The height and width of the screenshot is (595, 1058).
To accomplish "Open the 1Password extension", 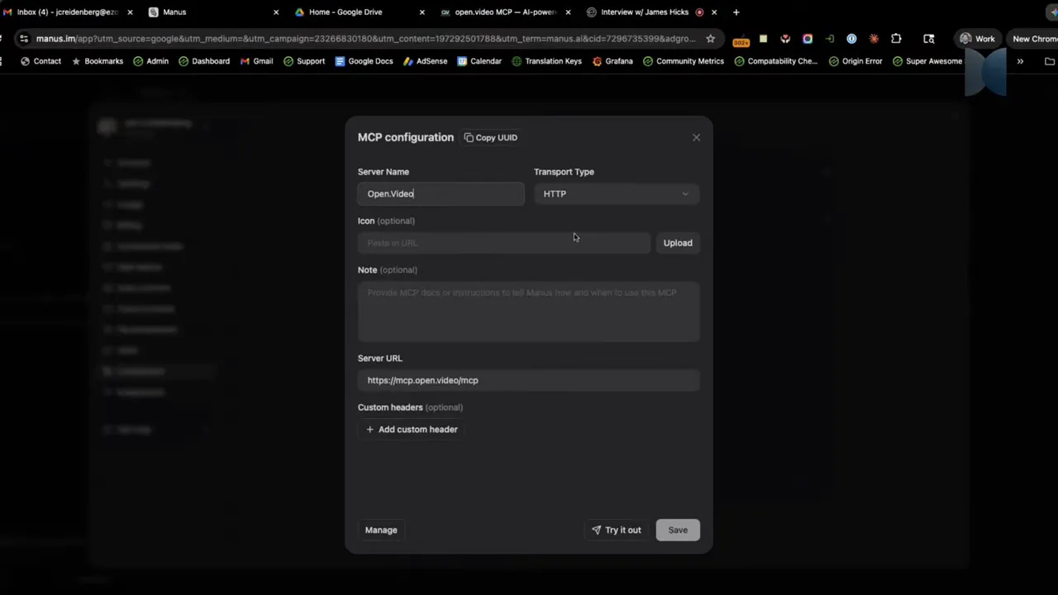I will pos(851,39).
